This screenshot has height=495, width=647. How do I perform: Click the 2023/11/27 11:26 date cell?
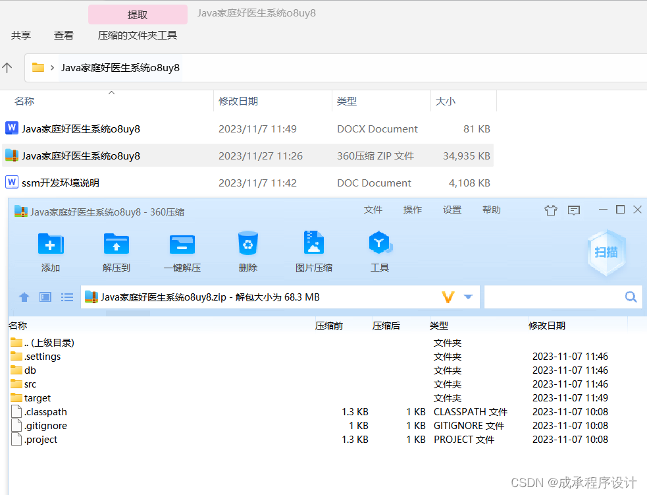click(x=261, y=156)
